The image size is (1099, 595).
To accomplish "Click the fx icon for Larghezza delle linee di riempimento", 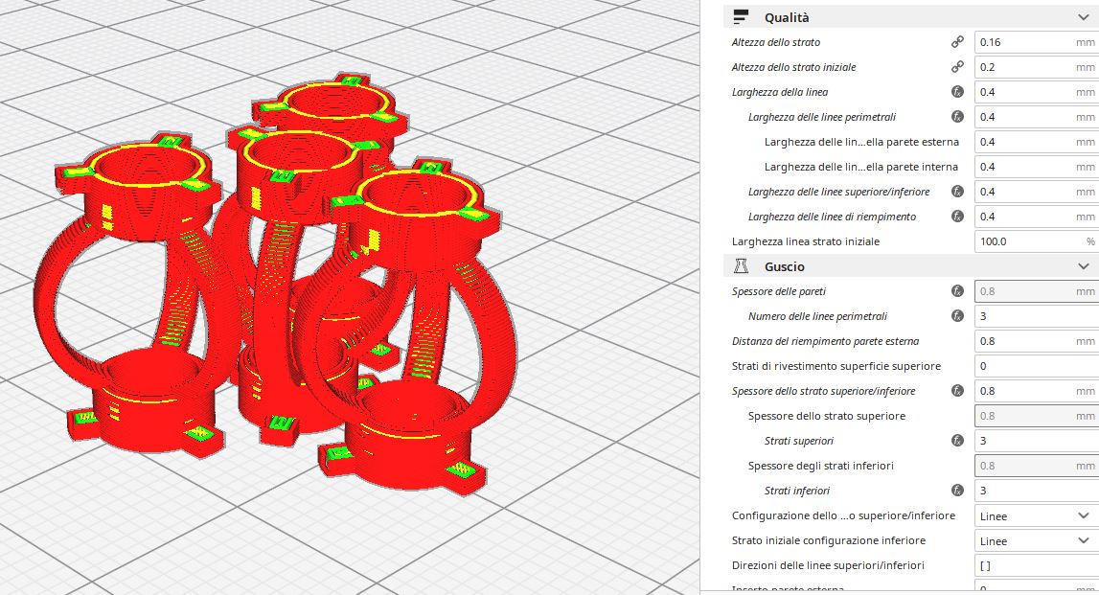I will click(957, 217).
